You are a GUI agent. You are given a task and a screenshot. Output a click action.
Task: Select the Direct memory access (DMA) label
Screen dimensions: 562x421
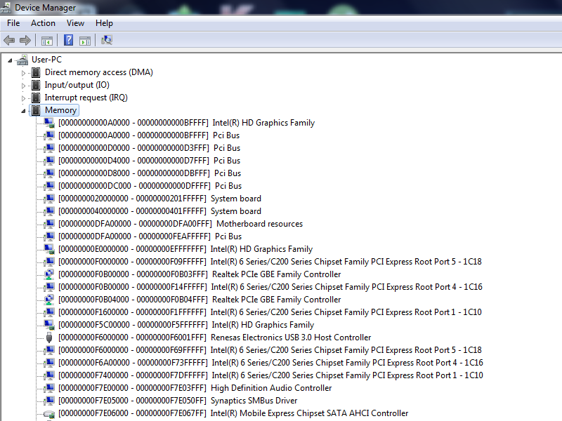click(99, 72)
